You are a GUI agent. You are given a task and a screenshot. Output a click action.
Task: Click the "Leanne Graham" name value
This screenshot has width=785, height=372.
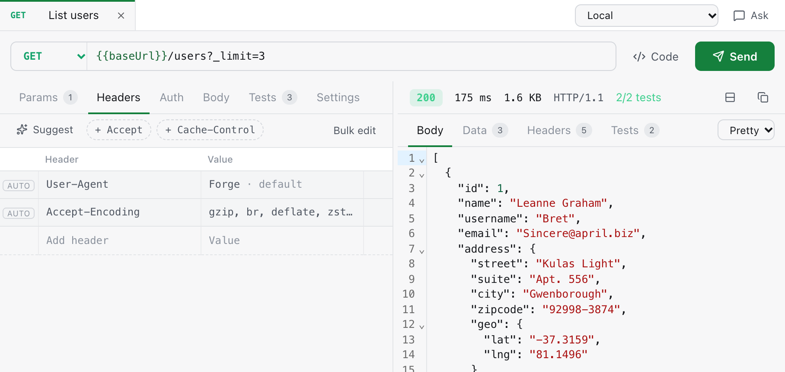tap(558, 203)
